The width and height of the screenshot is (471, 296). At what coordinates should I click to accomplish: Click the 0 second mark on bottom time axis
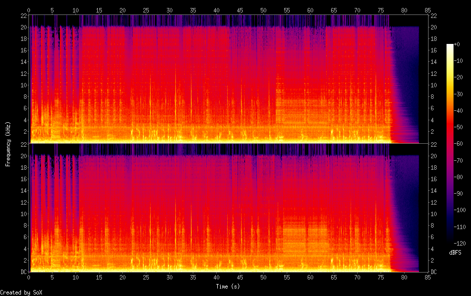click(x=29, y=277)
